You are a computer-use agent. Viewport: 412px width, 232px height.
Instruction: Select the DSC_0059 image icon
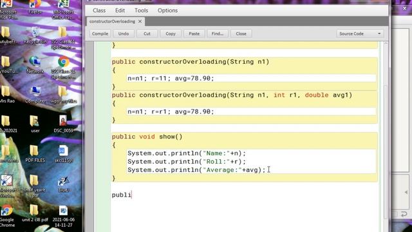point(63,124)
